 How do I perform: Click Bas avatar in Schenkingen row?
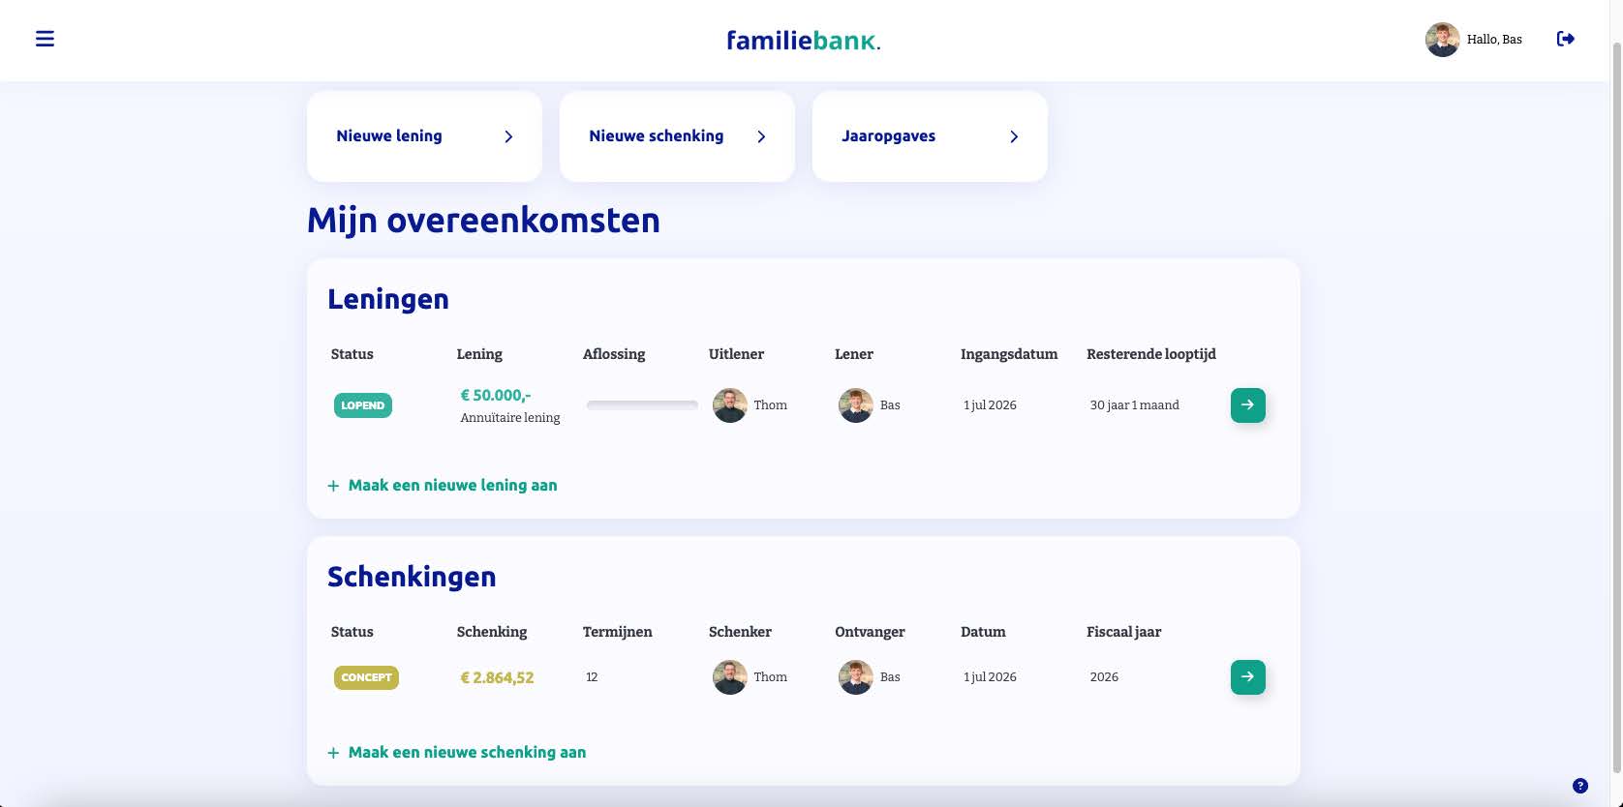(x=856, y=677)
